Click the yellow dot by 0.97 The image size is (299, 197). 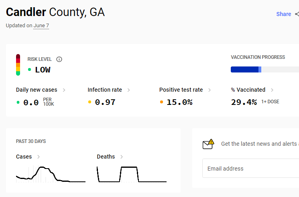(89, 102)
